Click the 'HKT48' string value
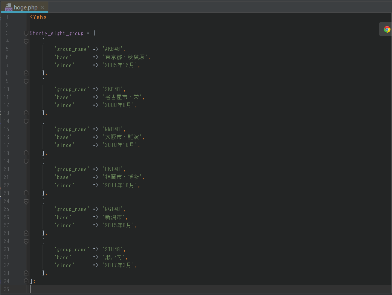 [113, 169]
